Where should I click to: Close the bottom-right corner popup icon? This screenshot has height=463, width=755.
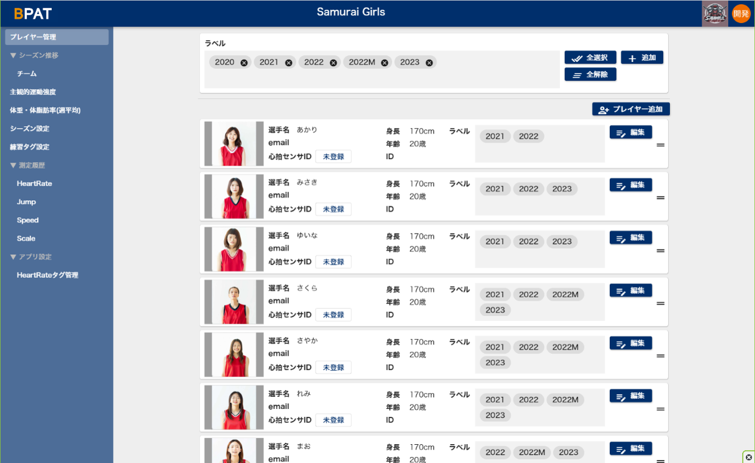[x=749, y=457]
